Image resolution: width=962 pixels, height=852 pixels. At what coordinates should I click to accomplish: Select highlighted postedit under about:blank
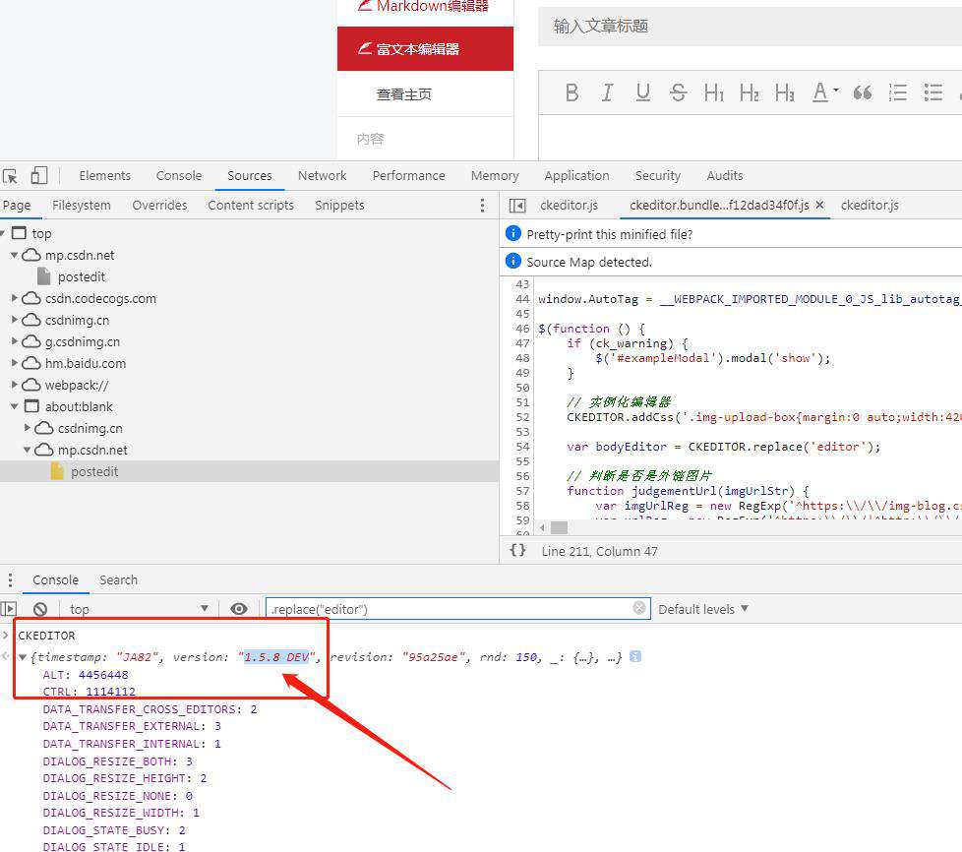(x=93, y=471)
